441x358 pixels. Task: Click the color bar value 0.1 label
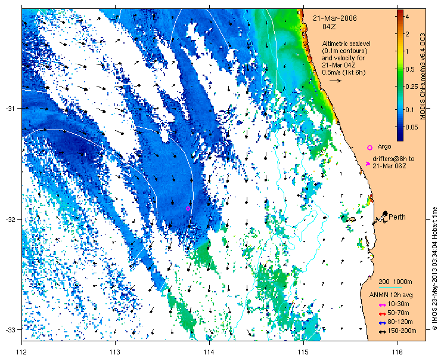coord(411,110)
